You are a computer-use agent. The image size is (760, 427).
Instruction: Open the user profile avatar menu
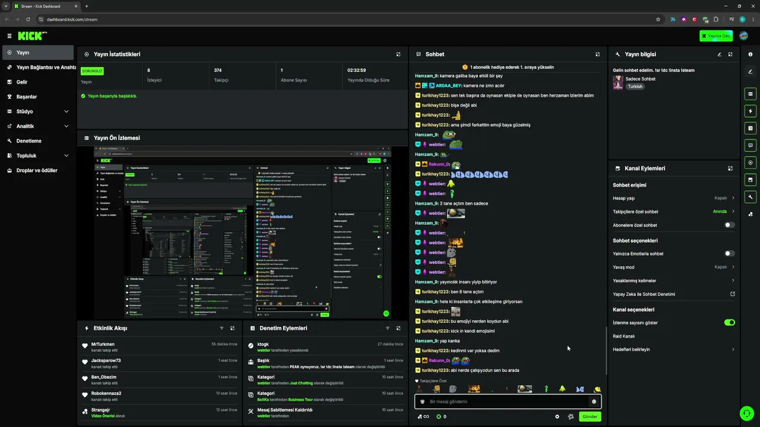pos(744,36)
